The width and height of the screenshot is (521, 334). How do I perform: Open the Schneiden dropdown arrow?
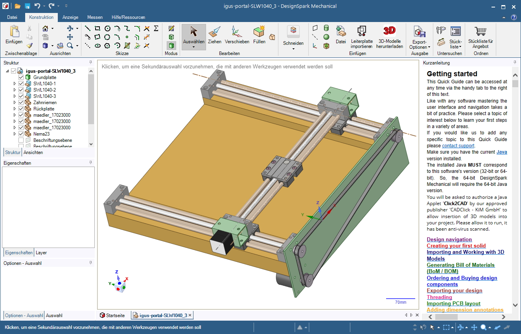click(293, 48)
